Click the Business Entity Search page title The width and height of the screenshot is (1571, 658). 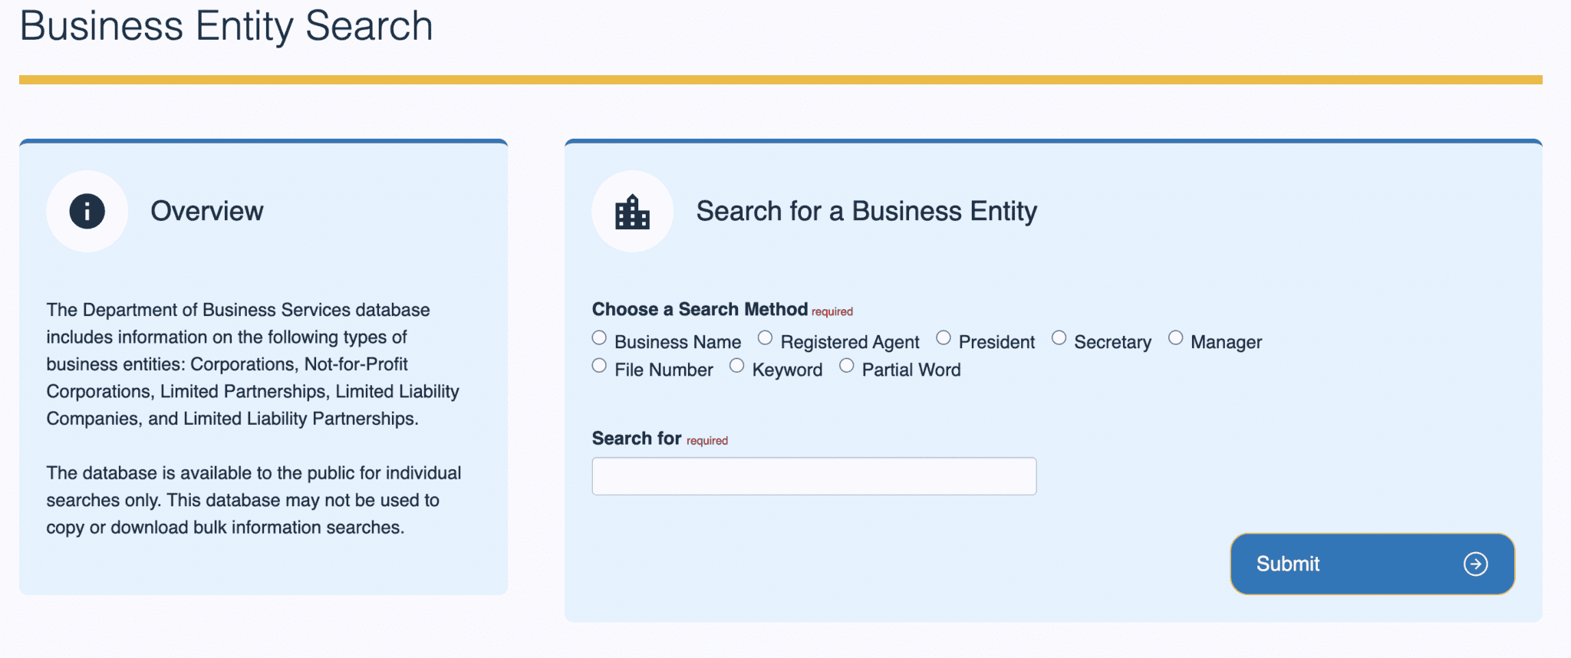226,26
